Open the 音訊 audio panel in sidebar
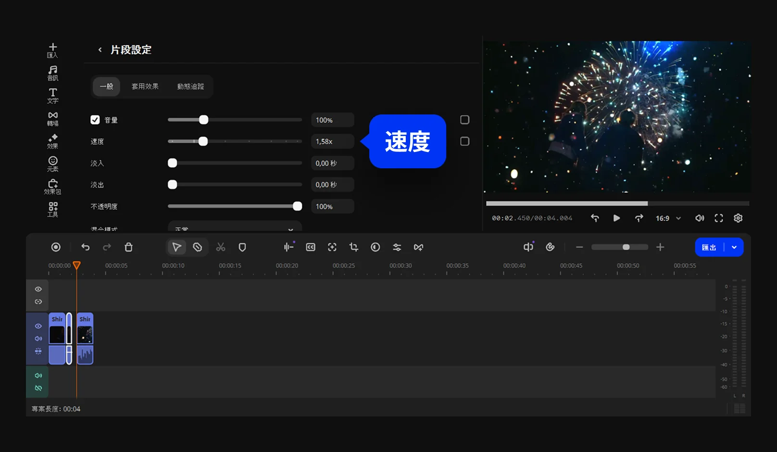Image resolution: width=777 pixels, height=452 pixels. point(53,73)
